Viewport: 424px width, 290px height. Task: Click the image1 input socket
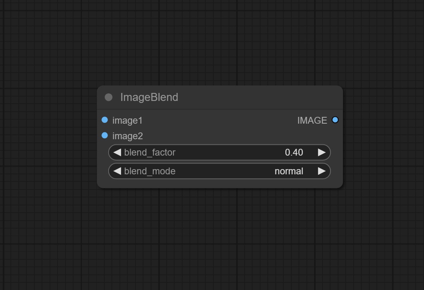105,120
